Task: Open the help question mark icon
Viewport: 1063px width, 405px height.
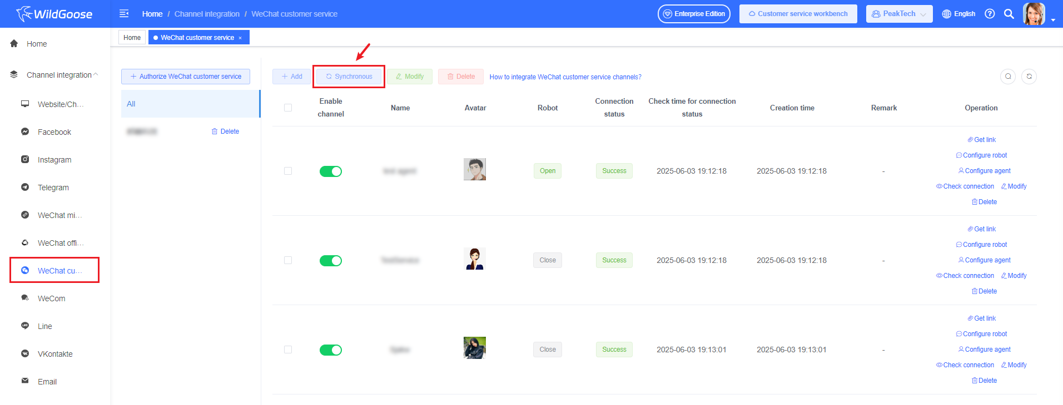Action: pyautogui.click(x=990, y=14)
